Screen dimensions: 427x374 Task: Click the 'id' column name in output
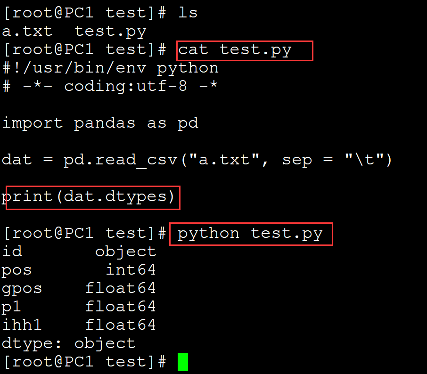[12, 251]
